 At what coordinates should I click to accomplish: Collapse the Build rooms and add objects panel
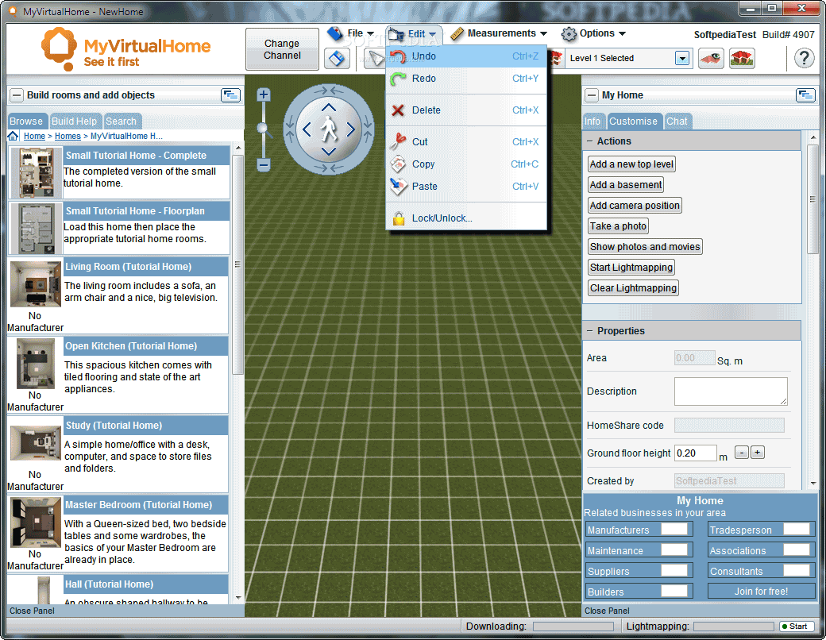point(17,95)
